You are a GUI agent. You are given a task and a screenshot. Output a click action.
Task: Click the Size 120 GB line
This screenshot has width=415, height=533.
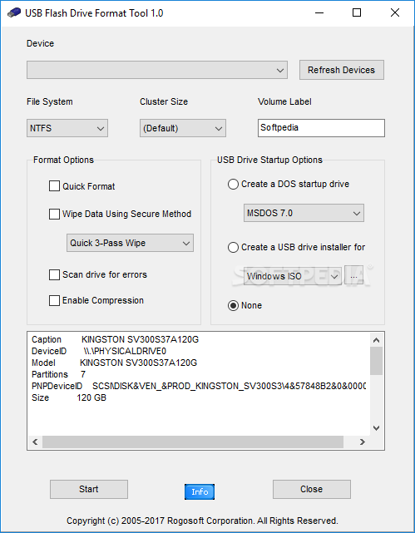pos(69,397)
